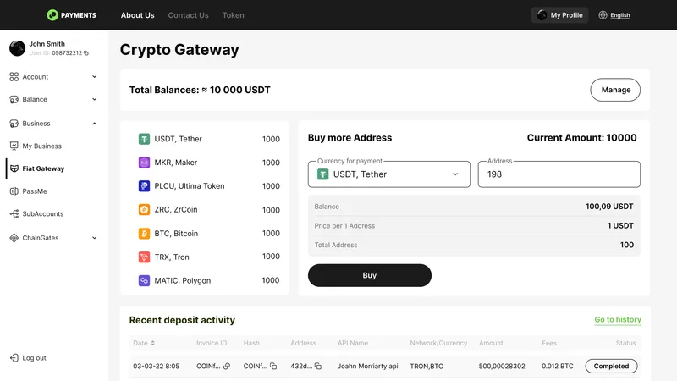This screenshot has height=381, width=677.
Task: Select Fiat Gateway in the sidebar
Action: [x=43, y=168]
